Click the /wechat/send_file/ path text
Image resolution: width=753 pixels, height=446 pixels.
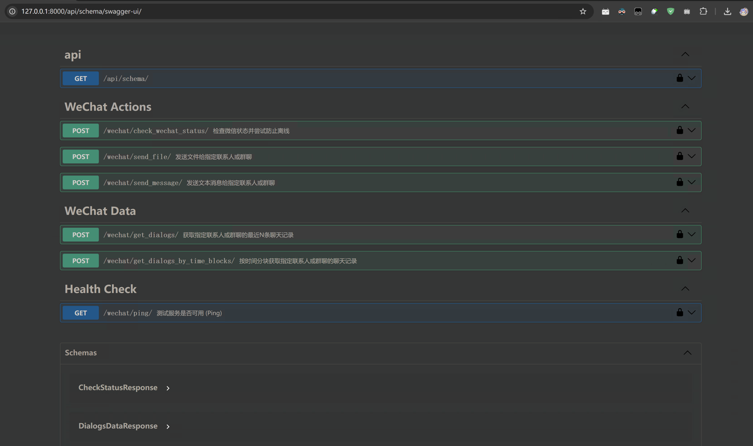tap(137, 157)
